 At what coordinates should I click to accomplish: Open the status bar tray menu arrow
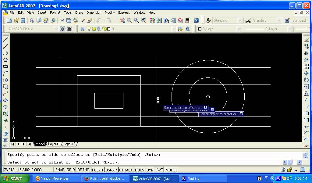(296, 170)
